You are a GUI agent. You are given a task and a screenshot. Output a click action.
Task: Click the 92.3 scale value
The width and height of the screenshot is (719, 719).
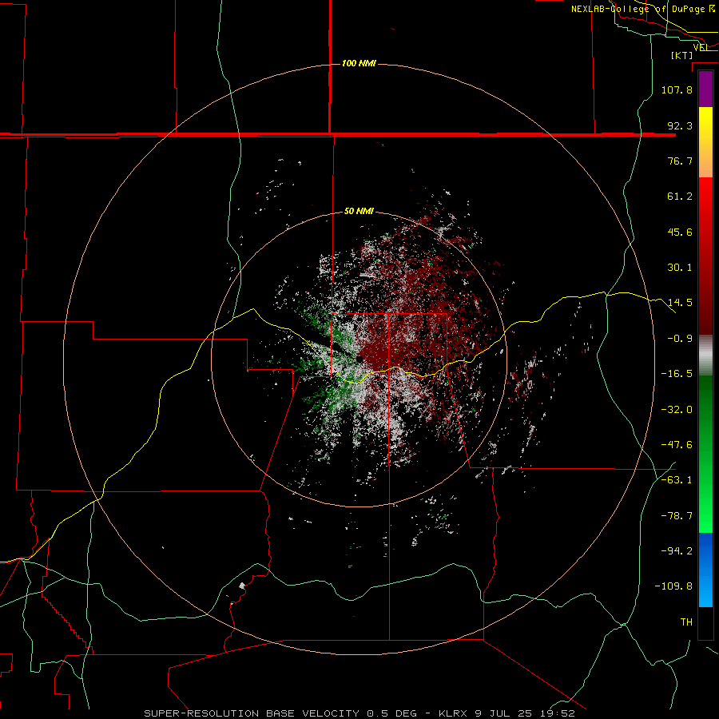(x=680, y=125)
